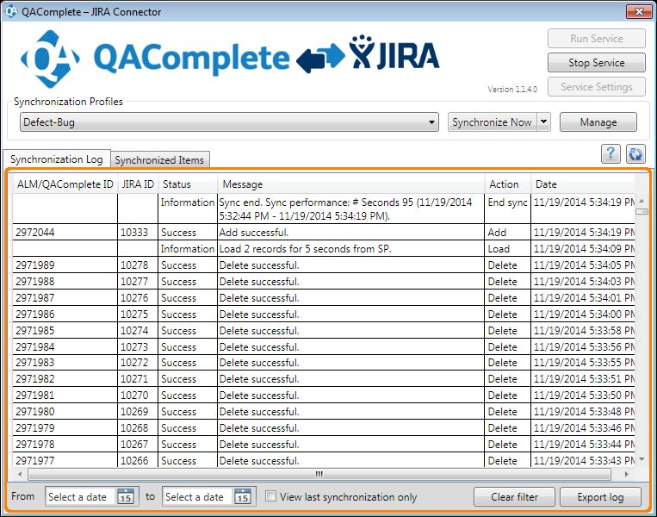This screenshot has height=517, width=657.
Task: Click the Clear filter button
Action: coord(514,497)
